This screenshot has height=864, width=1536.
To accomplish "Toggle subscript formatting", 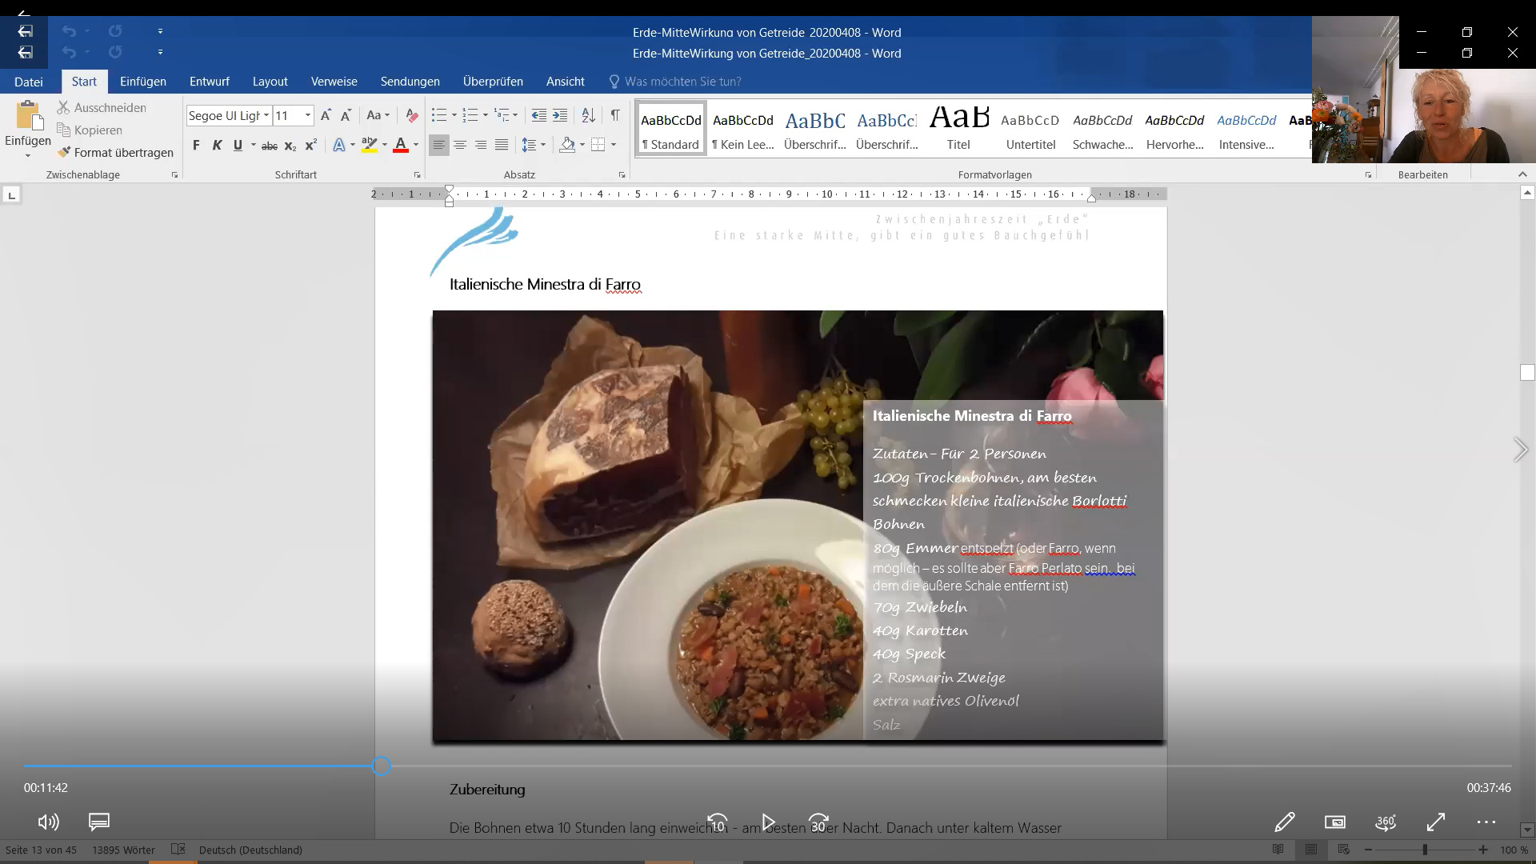I will pyautogui.click(x=290, y=145).
